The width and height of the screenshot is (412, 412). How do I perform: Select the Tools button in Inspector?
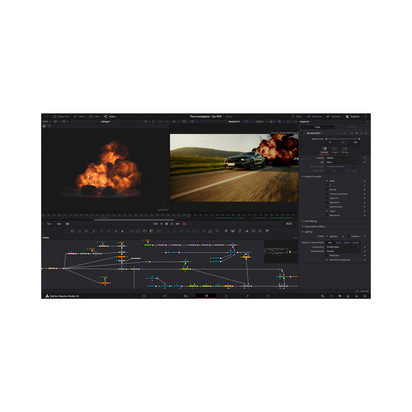(317, 127)
